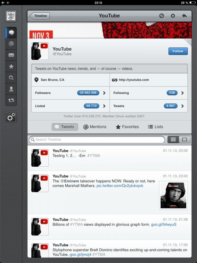Switch to the Mentions tab
The image size is (197, 263).
point(95,127)
